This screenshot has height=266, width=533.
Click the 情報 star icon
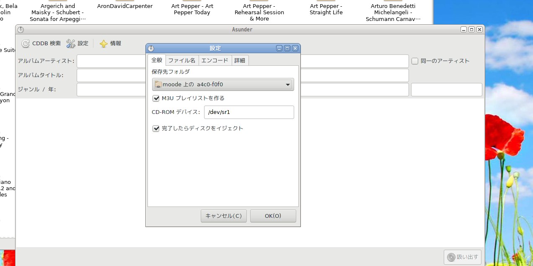point(103,44)
